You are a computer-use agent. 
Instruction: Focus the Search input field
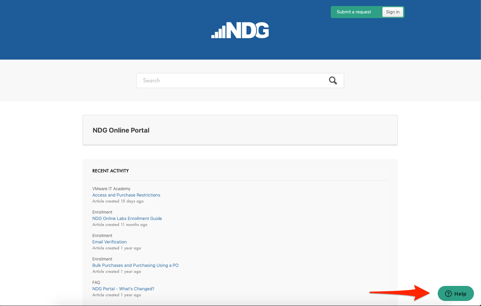(x=240, y=80)
